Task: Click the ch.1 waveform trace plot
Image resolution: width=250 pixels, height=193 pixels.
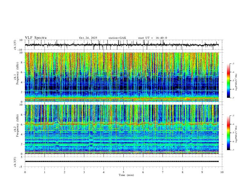Action: (122, 45)
